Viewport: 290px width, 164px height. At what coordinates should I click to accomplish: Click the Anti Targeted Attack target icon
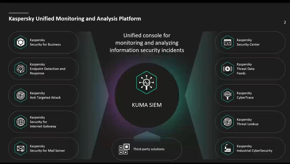21,95
